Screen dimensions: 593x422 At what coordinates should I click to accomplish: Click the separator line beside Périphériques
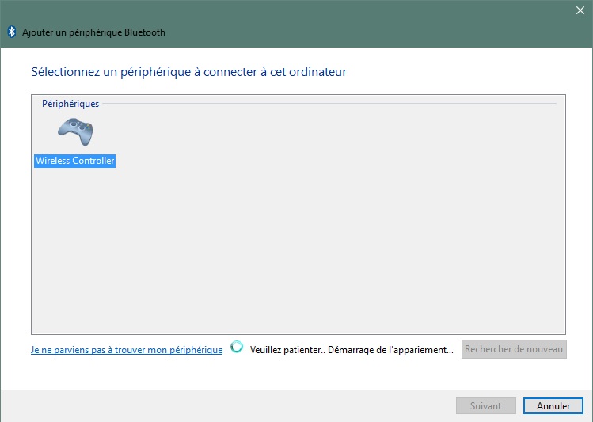click(x=329, y=103)
